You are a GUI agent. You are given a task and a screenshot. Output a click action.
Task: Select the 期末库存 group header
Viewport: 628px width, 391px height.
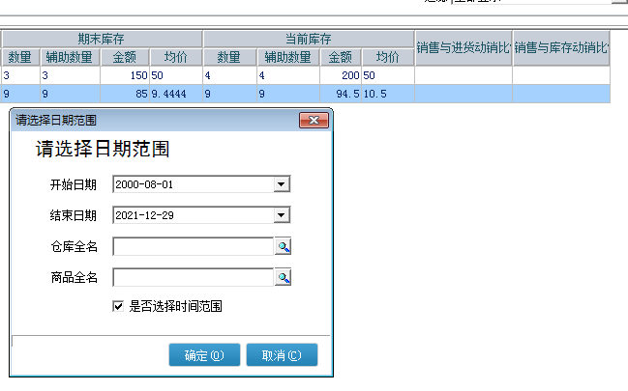[x=102, y=40]
